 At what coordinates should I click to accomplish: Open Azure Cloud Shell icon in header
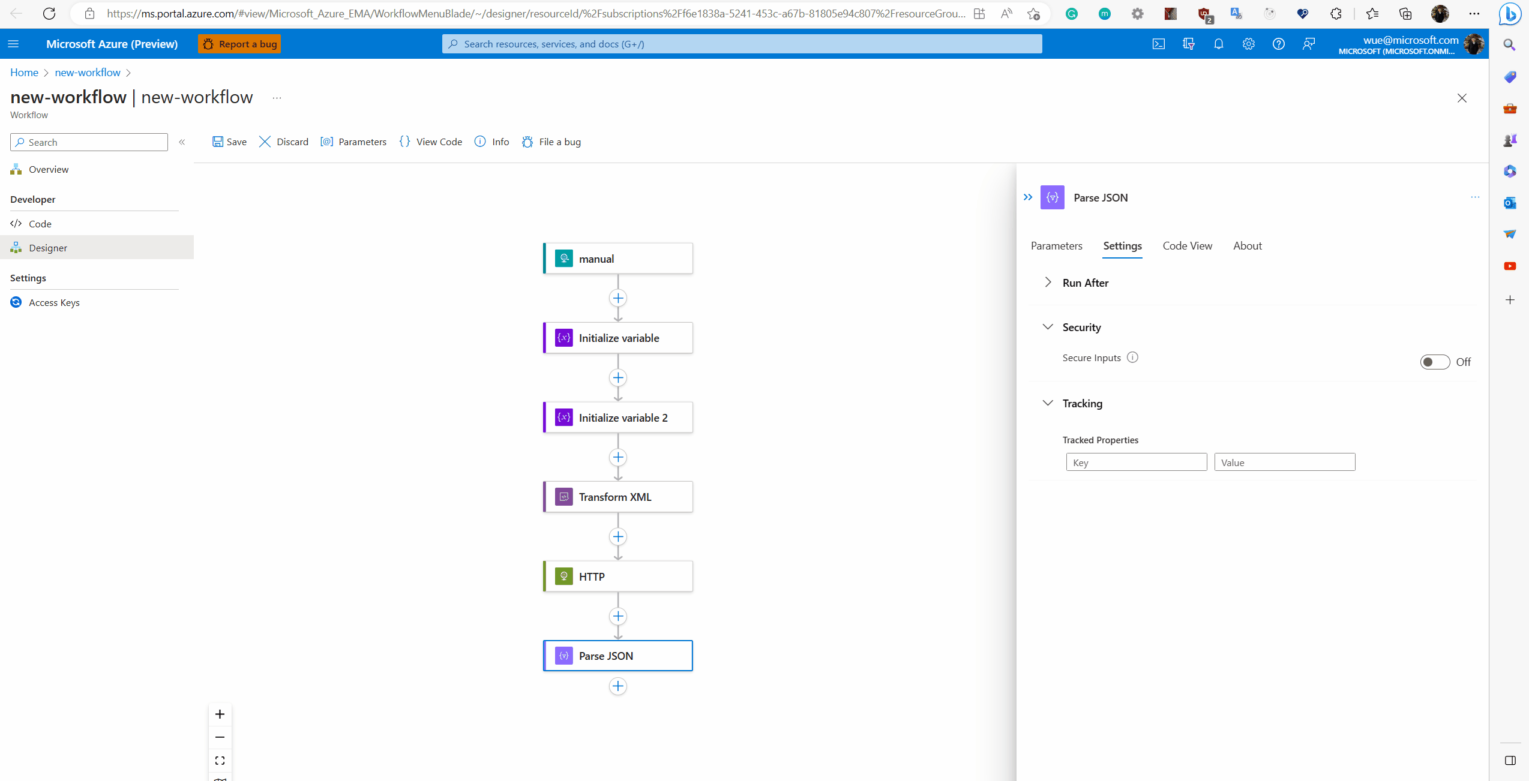[1159, 44]
